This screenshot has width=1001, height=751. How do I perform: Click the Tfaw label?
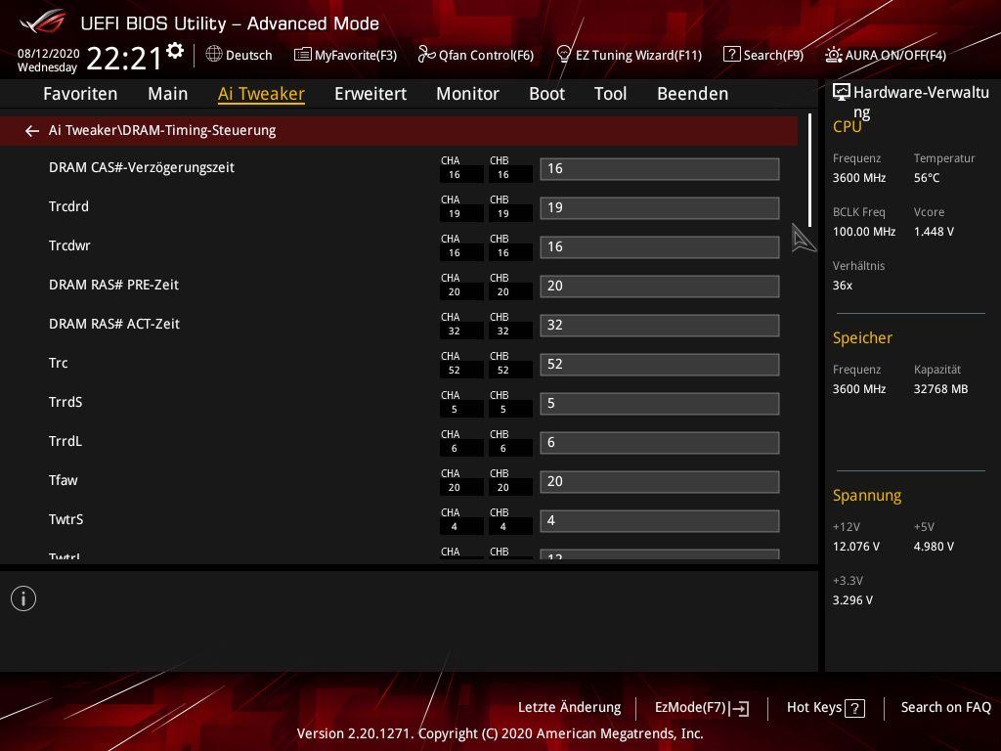[64, 480]
